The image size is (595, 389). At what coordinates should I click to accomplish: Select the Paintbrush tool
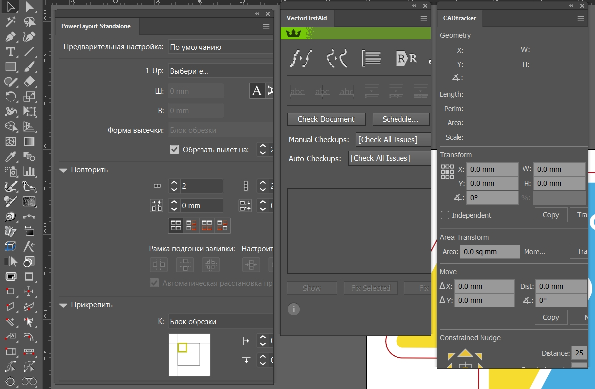coord(29,67)
